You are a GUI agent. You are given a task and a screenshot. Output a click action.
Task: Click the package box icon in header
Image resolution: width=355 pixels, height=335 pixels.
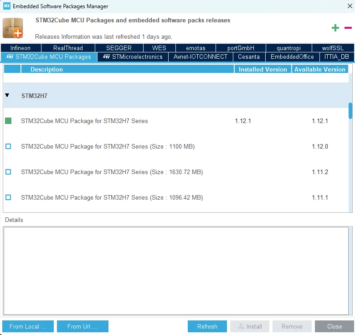13,28
